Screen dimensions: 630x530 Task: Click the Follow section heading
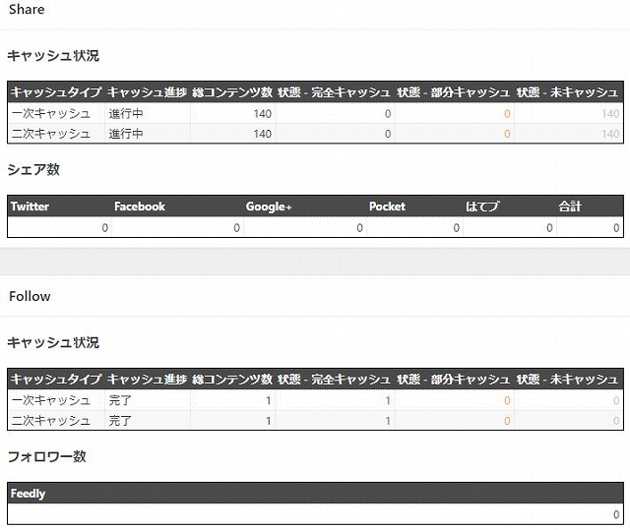point(30,296)
